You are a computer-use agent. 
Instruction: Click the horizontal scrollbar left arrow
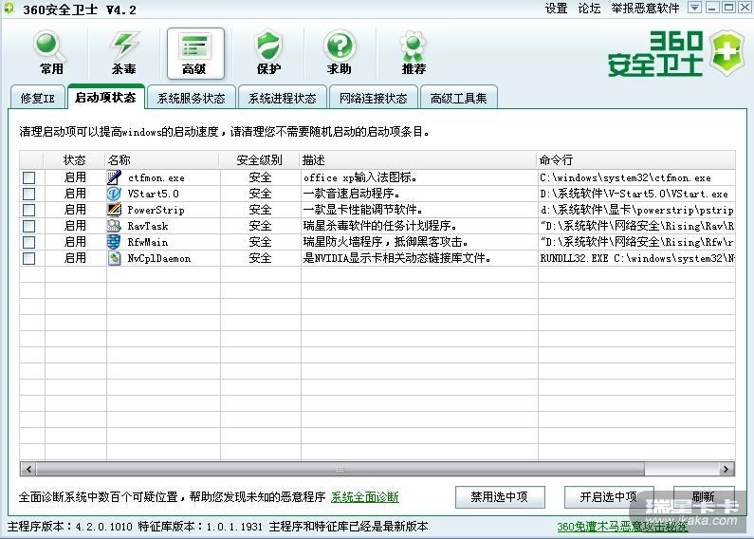tap(28, 469)
